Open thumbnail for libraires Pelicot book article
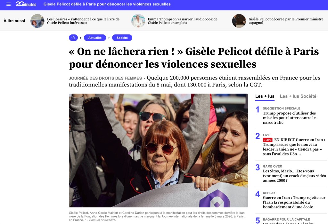Screen dimensions: 328x224 (37, 21)
